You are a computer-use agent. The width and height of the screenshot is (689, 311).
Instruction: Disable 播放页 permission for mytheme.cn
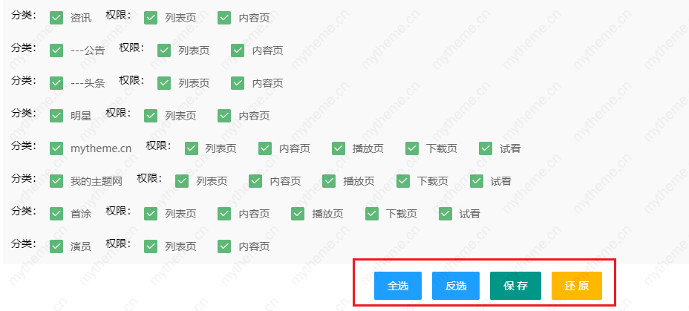tap(339, 148)
